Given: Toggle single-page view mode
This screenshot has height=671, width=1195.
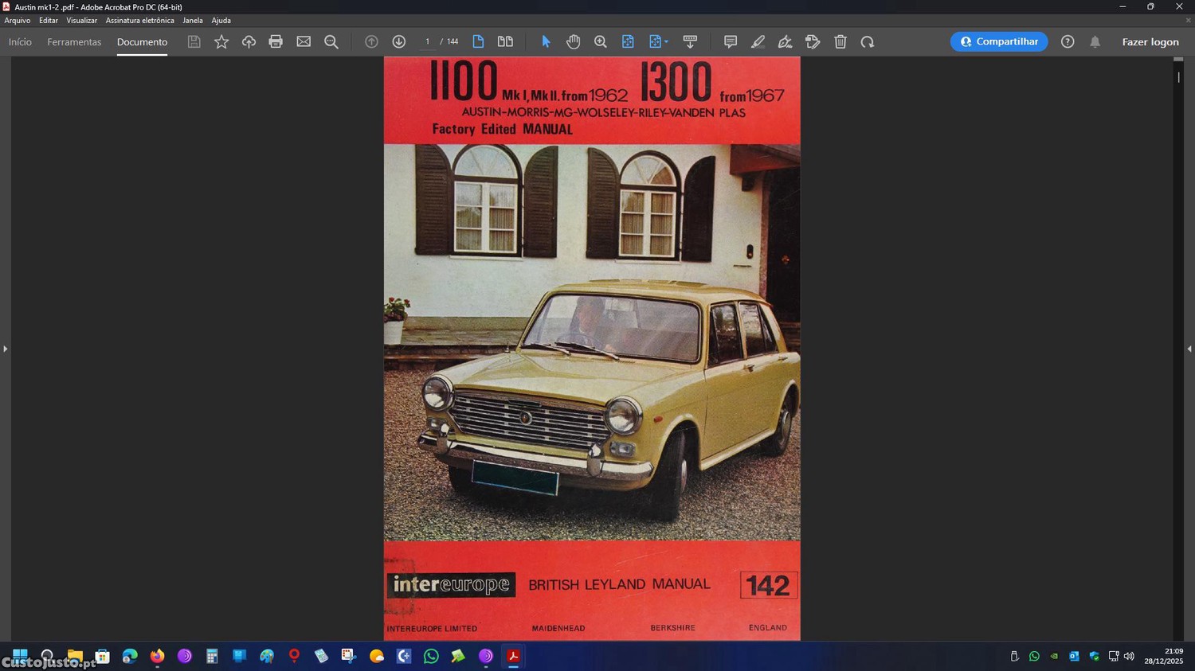Looking at the screenshot, I should [x=478, y=42].
